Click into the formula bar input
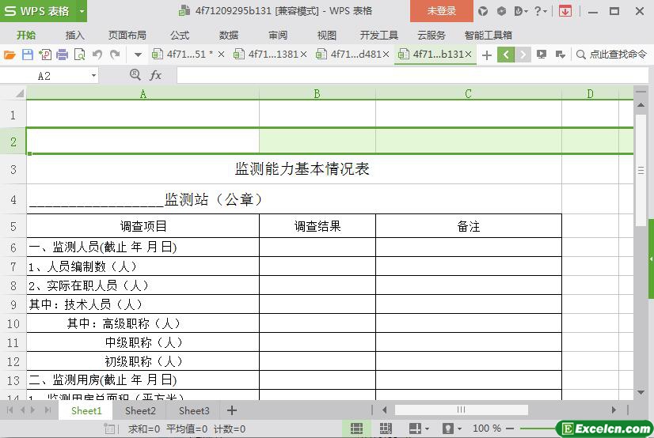 coord(412,76)
